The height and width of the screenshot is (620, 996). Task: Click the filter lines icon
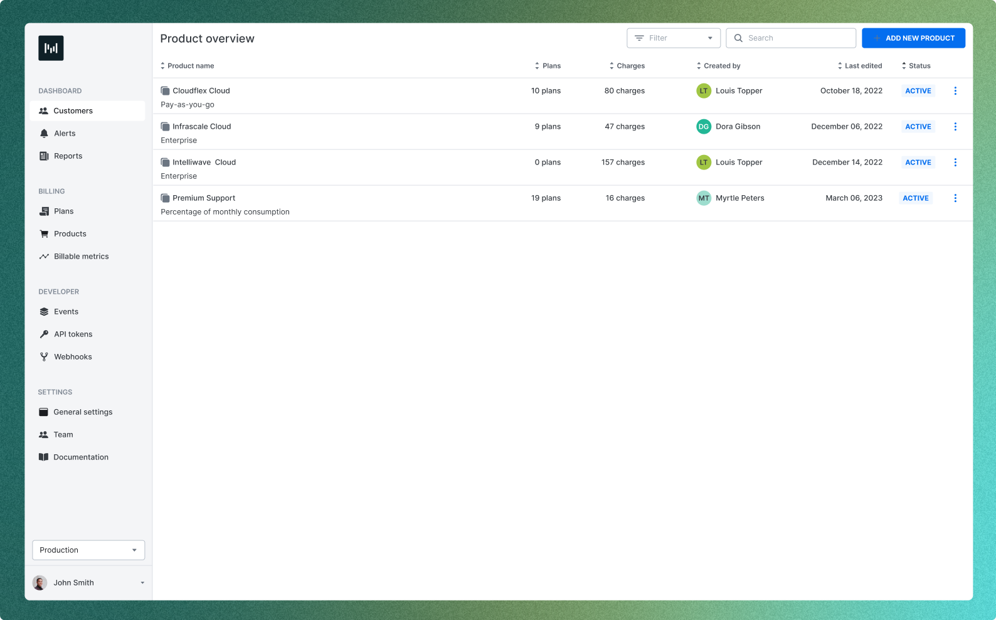point(639,38)
